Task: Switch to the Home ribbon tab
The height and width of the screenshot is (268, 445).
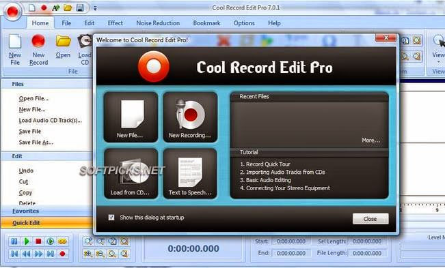Action: click(40, 23)
